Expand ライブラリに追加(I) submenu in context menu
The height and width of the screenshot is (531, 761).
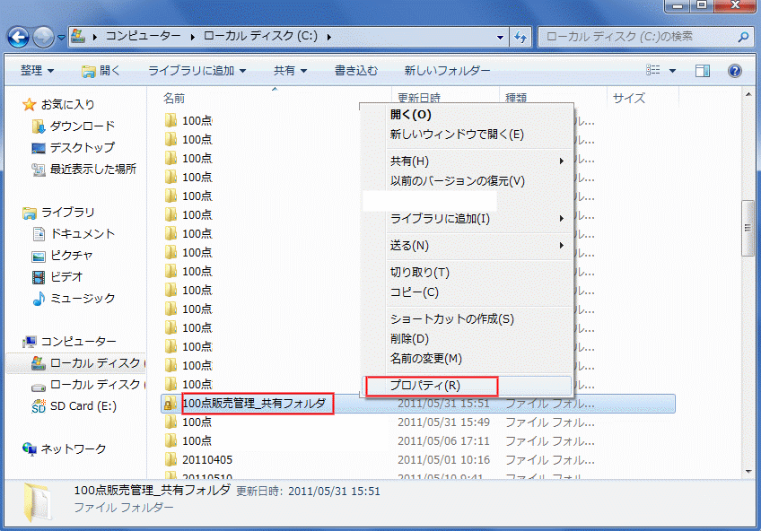(x=468, y=219)
